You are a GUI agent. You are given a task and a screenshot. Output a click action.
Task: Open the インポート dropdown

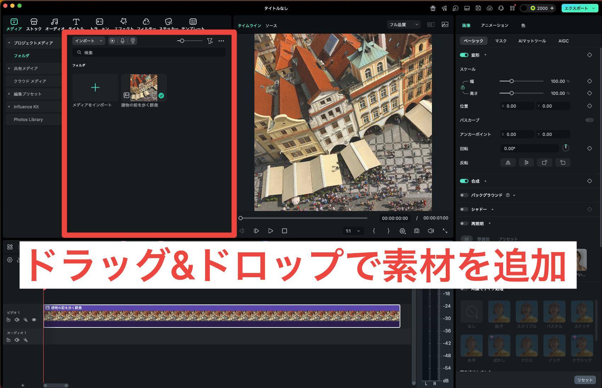pos(89,41)
